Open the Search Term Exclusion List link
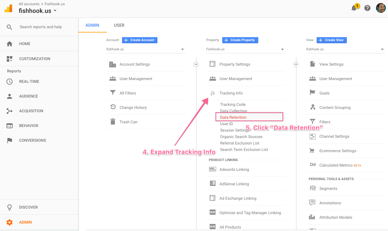 coord(244,149)
